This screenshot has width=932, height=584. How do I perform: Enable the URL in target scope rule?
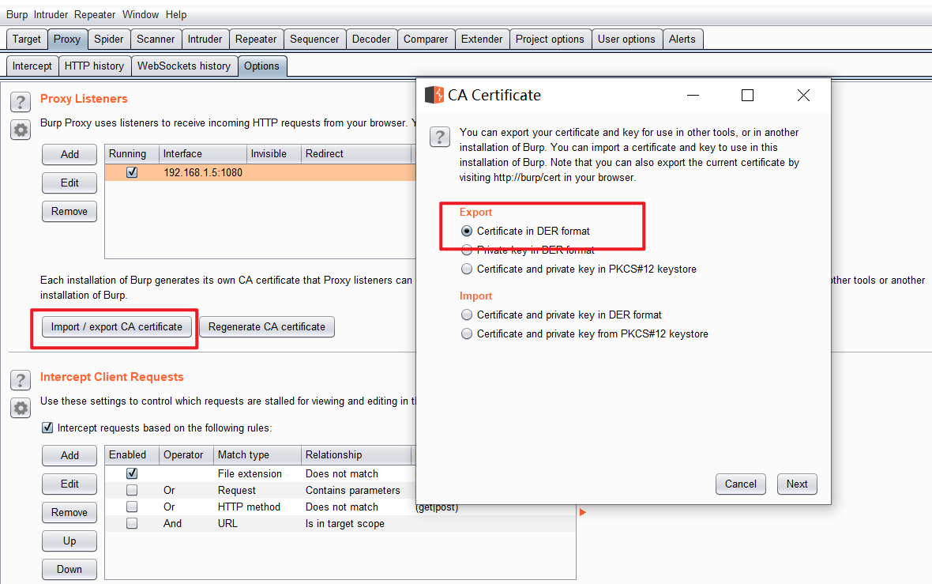[132, 523]
